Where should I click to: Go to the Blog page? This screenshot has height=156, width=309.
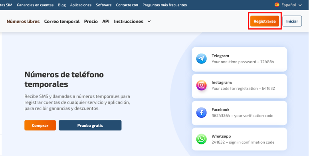(x=62, y=5)
